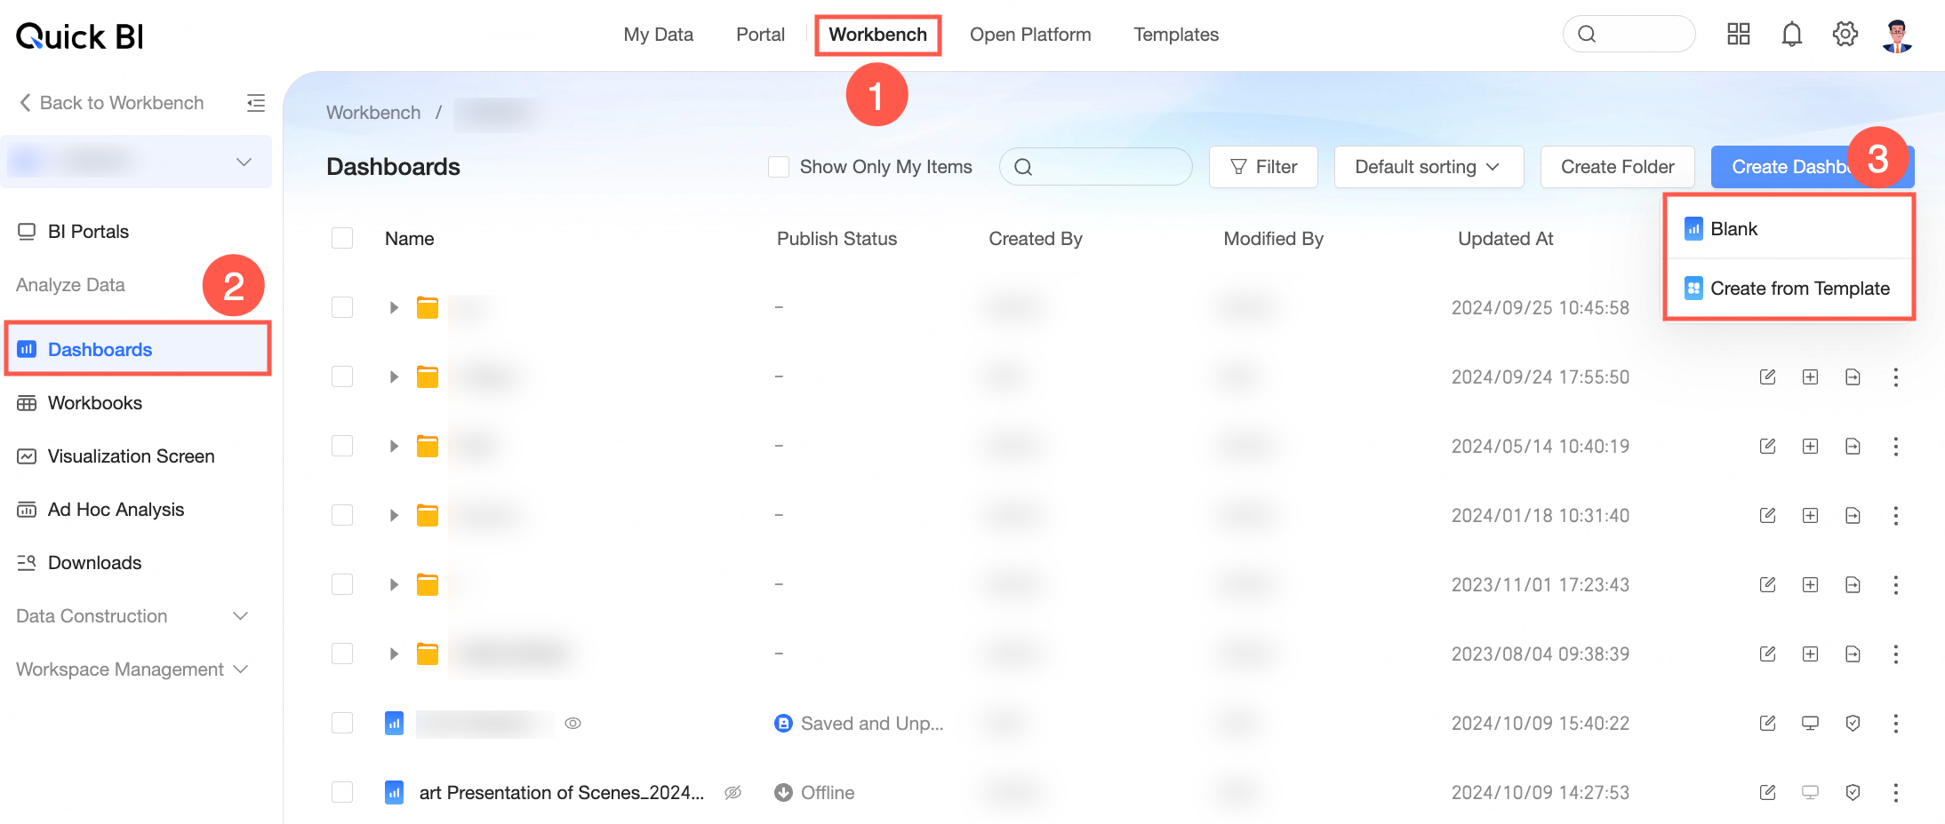Click the dashboard icon beside art Presentation of Scenes
The width and height of the screenshot is (1945, 824).
[394, 792]
